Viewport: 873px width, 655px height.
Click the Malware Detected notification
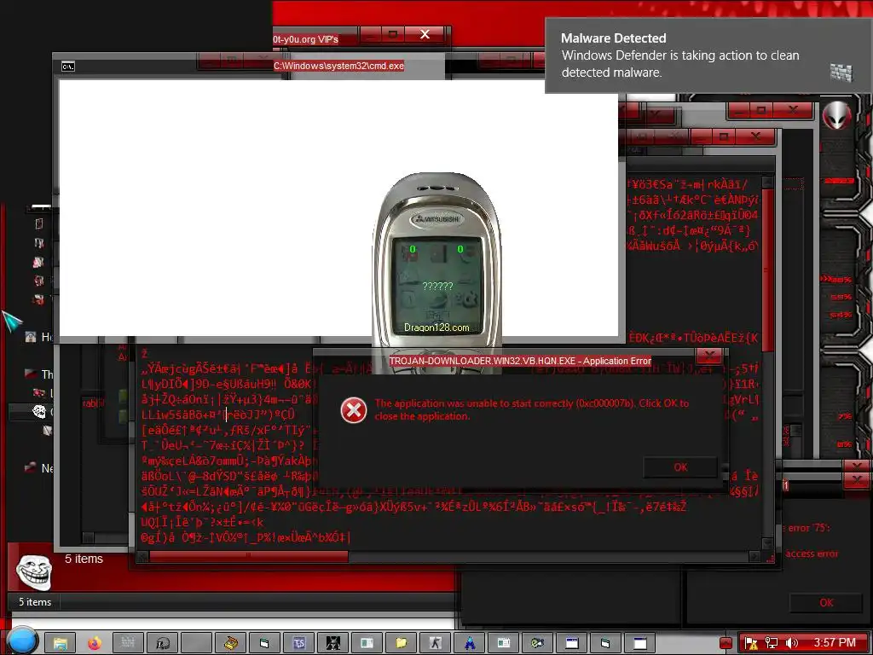point(708,55)
